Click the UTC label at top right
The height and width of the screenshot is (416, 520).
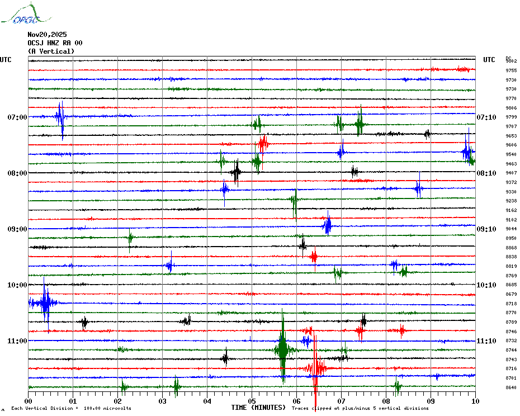point(489,60)
